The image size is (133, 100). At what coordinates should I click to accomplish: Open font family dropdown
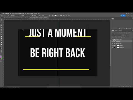15,16
